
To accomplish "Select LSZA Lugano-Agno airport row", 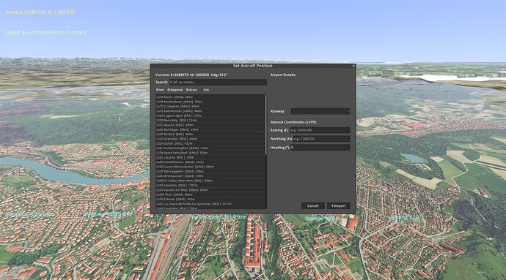I will point(210,116).
